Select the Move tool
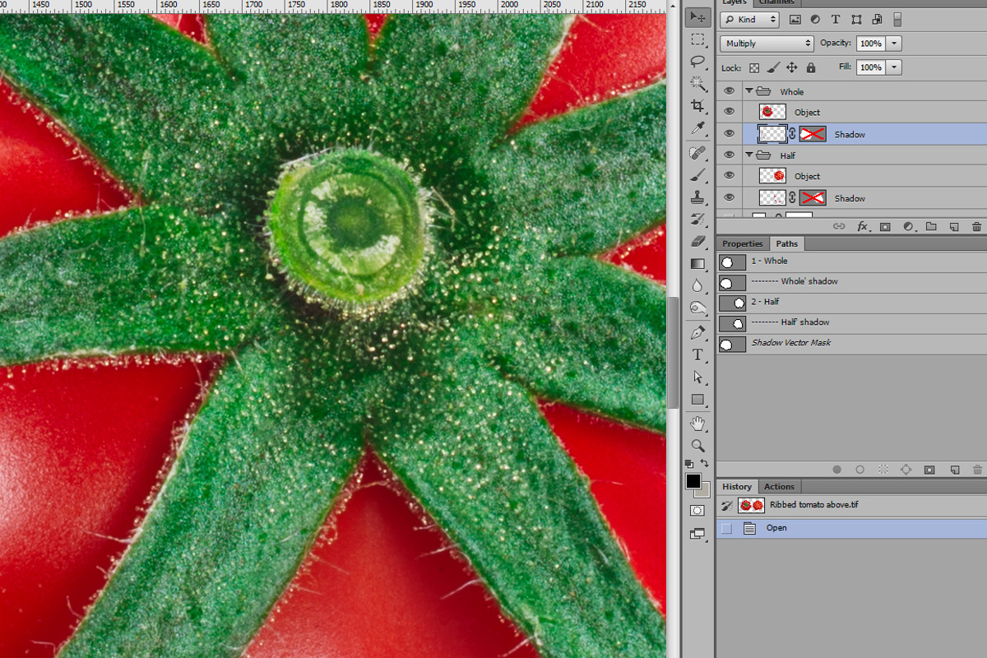 click(x=698, y=16)
